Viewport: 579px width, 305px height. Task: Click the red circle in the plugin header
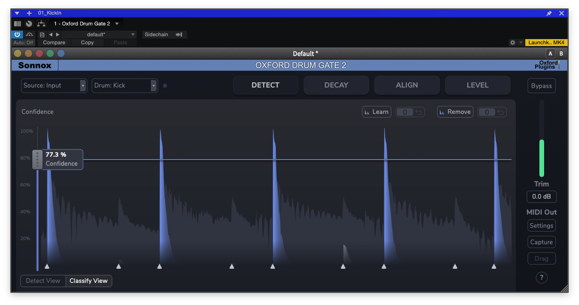click(40, 54)
